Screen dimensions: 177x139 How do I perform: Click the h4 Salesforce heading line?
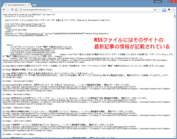pos(18,81)
